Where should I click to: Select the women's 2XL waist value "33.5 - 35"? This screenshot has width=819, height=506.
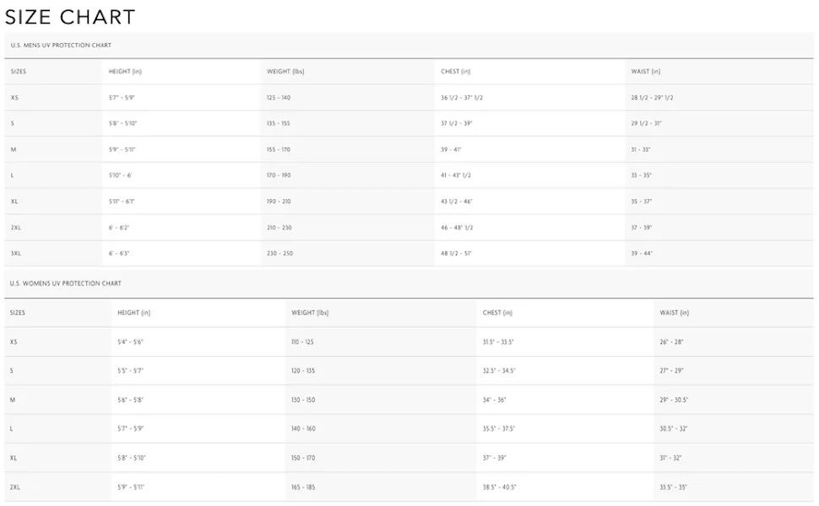[673, 487]
